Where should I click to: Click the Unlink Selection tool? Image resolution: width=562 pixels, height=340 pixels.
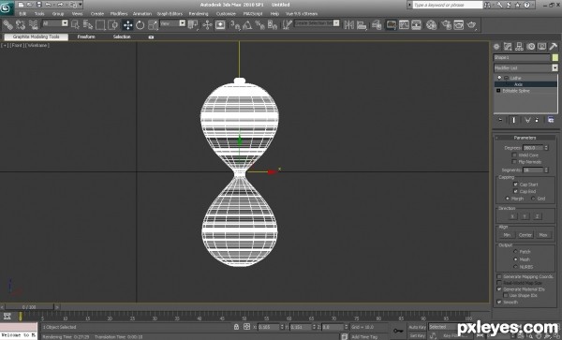tap(21, 24)
